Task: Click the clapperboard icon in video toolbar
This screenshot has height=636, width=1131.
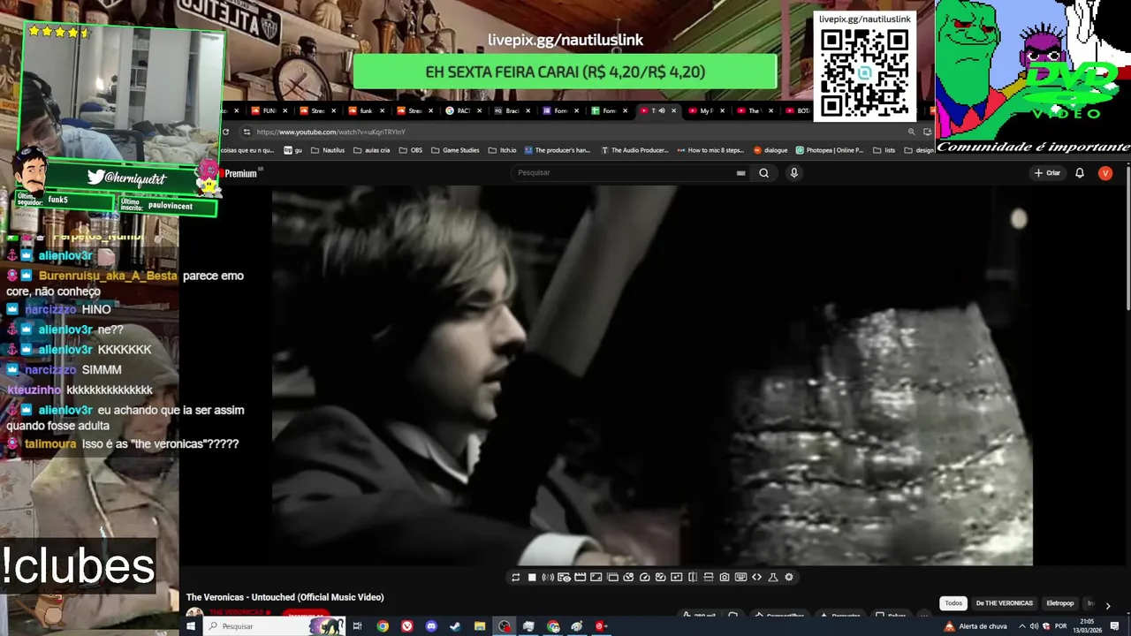Action: click(581, 578)
